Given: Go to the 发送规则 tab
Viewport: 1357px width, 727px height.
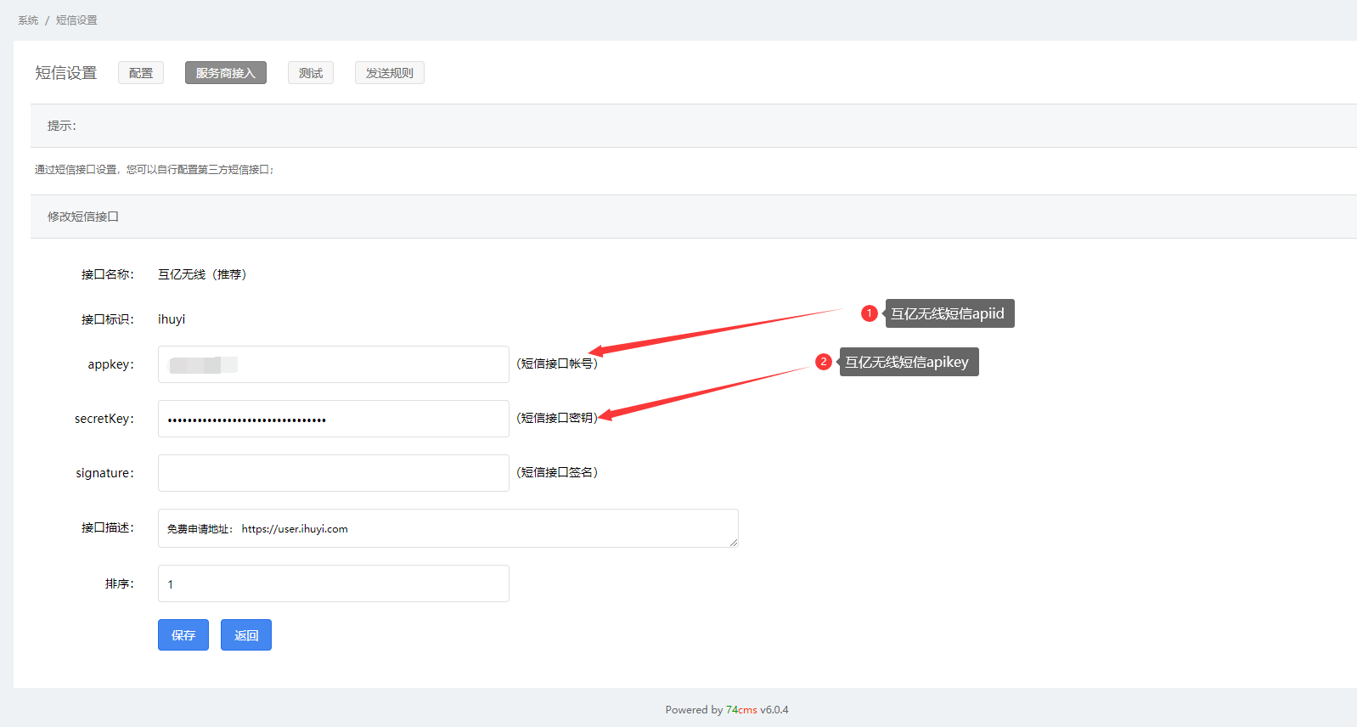Looking at the screenshot, I should 390,73.
